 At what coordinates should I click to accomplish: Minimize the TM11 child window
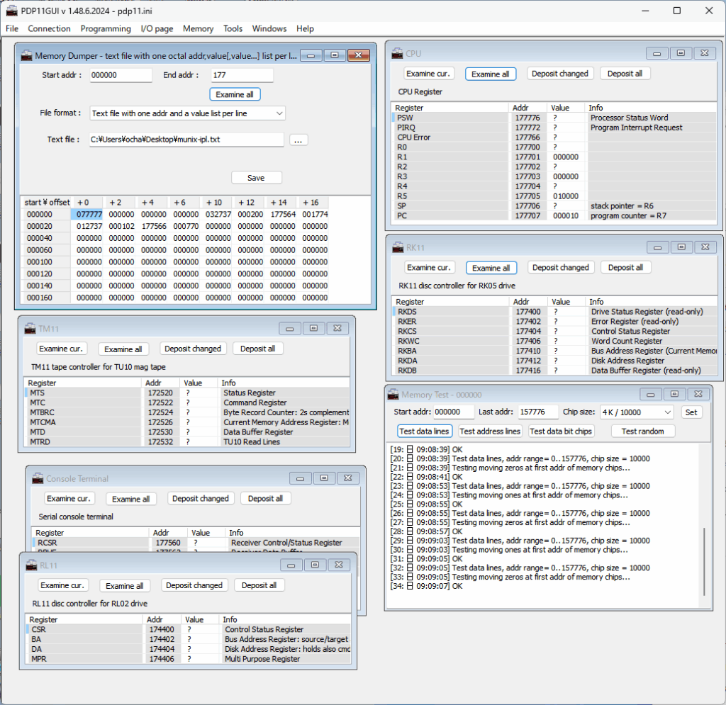[x=289, y=329]
